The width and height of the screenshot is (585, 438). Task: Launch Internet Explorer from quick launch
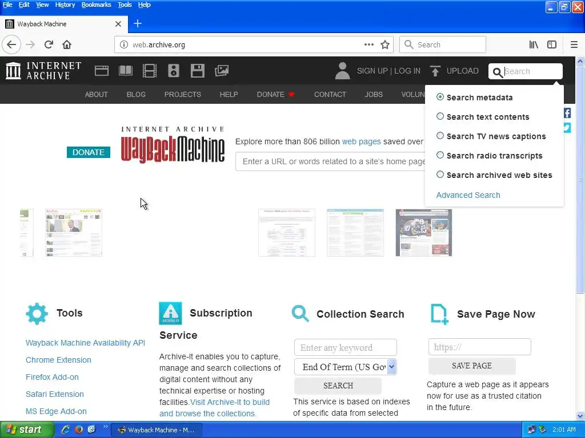coord(66,429)
